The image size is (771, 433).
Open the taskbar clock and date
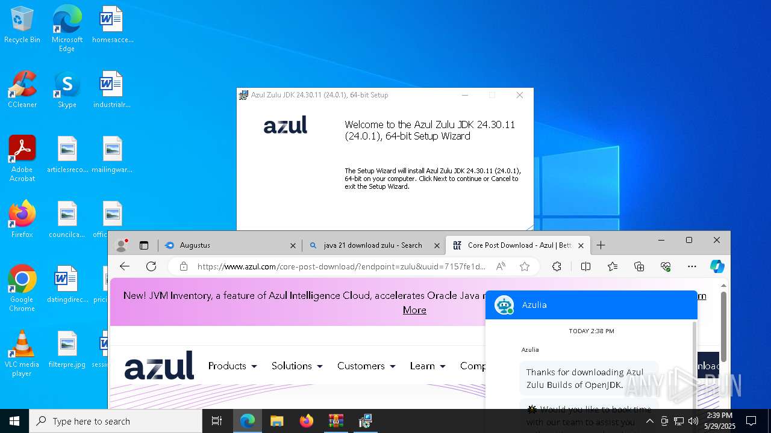click(x=720, y=421)
